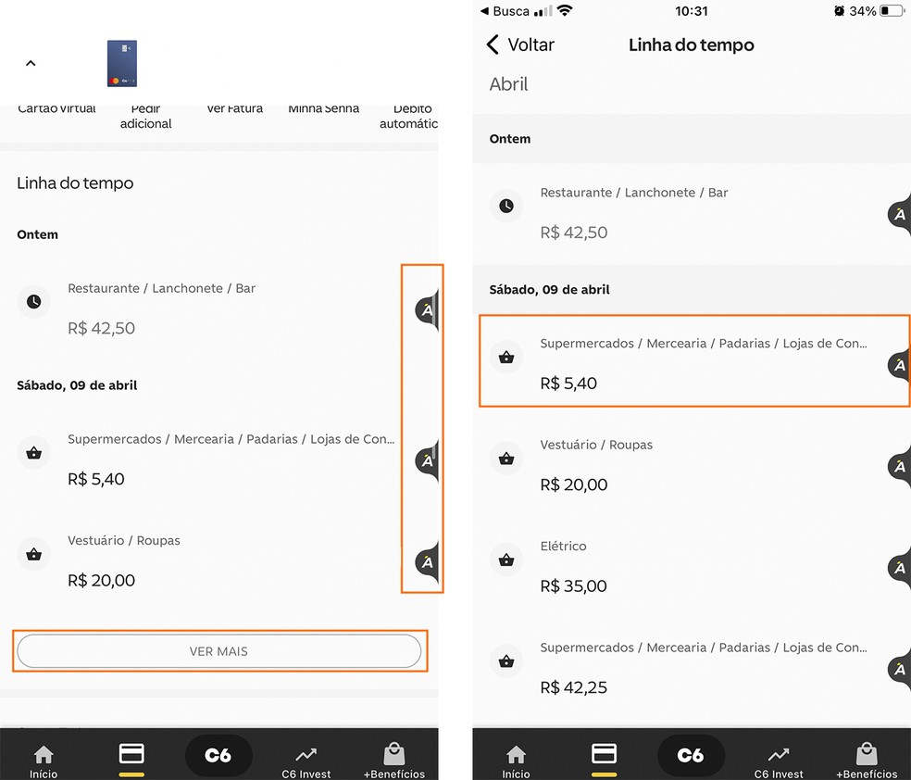Tap the clock icon beside Restaurante, right screen
This screenshot has width=911, height=780.
point(506,206)
